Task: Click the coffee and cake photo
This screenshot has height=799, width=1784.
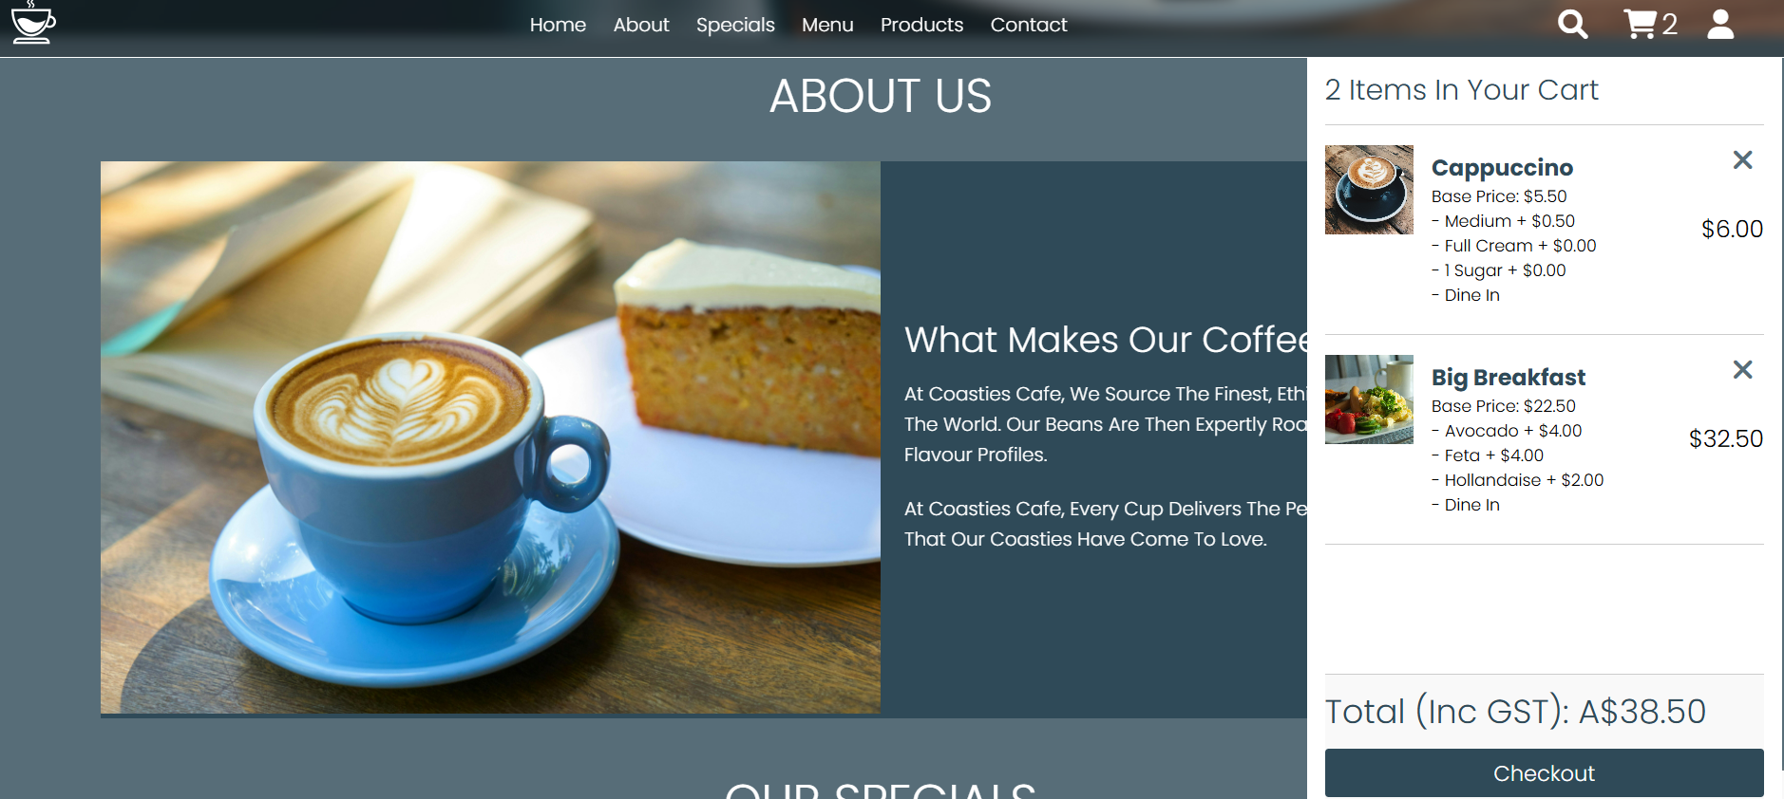Action: pos(490,437)
